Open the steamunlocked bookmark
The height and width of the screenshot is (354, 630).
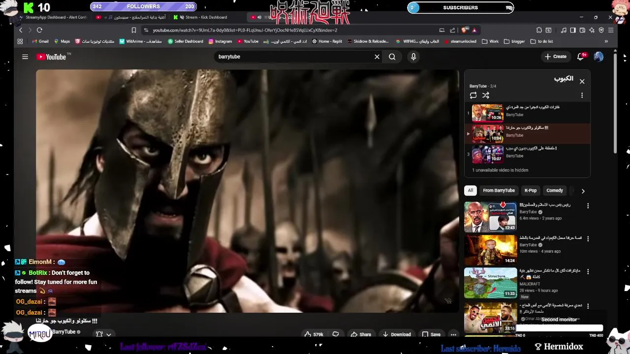pyautogui.click(x=460, y=41)
